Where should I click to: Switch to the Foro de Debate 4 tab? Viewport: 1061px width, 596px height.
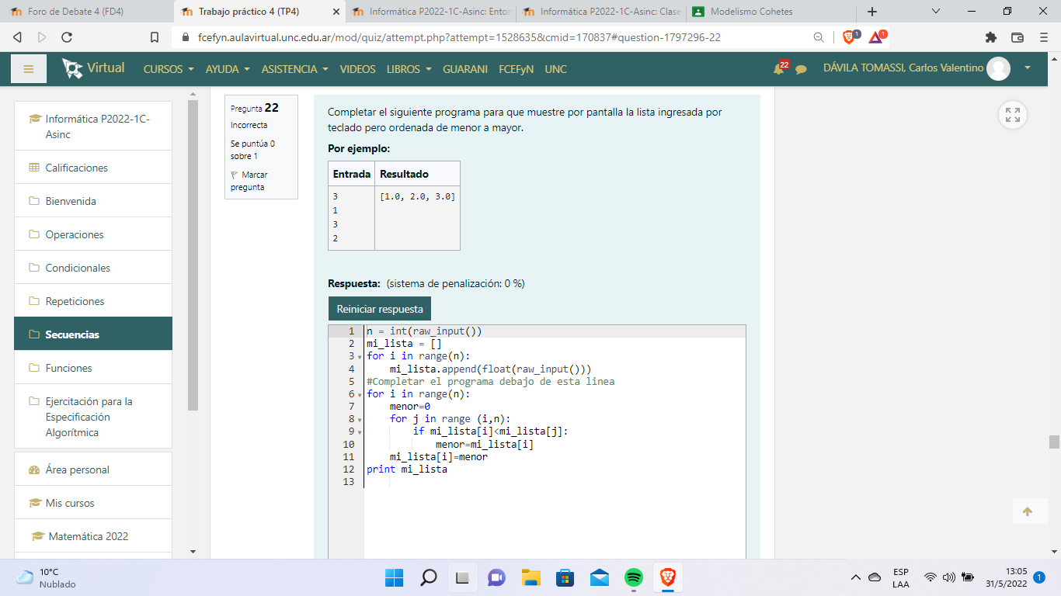(x=75, y=12)
